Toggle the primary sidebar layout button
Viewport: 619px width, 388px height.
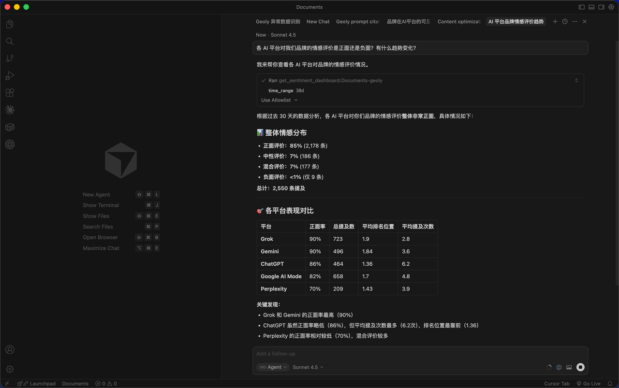tap(582, 7)
